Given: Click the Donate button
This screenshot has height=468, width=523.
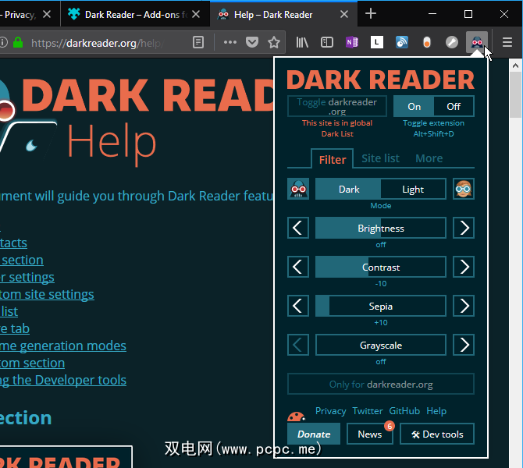Looking at the screenshot, I should pyautogui.click(x=314, y=434).
